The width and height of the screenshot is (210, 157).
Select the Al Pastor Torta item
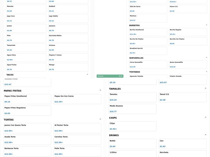tap(77, 128)
